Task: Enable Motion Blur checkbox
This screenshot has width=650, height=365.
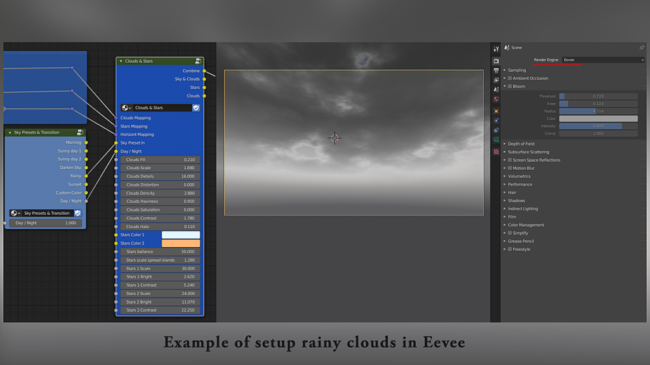Action: point(510,168)
